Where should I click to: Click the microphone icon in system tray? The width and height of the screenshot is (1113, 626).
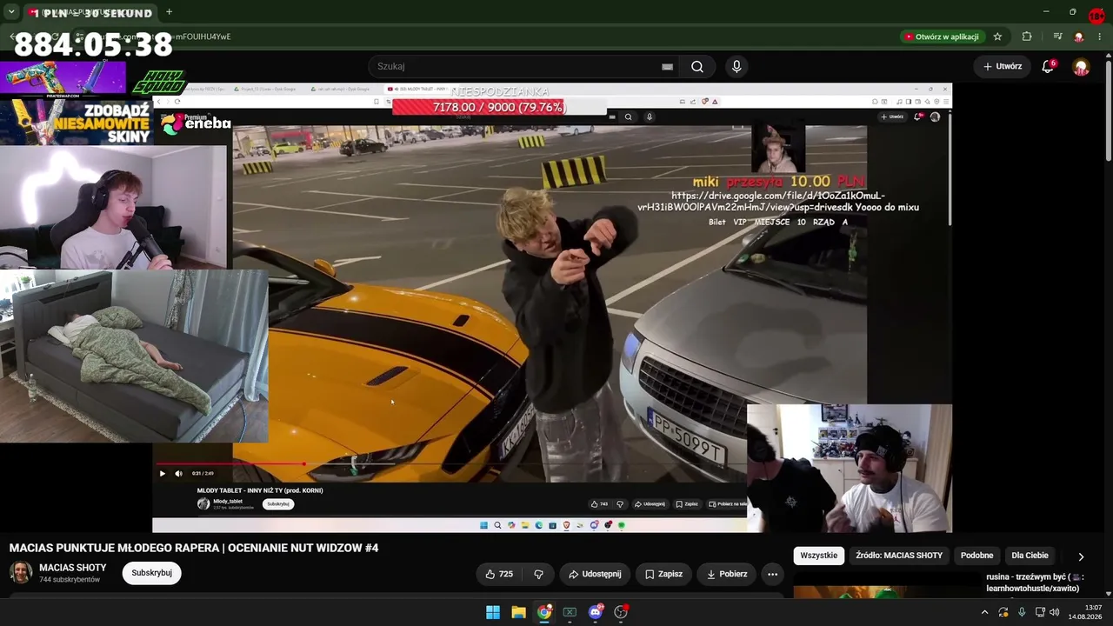(x=1022, y=612)
